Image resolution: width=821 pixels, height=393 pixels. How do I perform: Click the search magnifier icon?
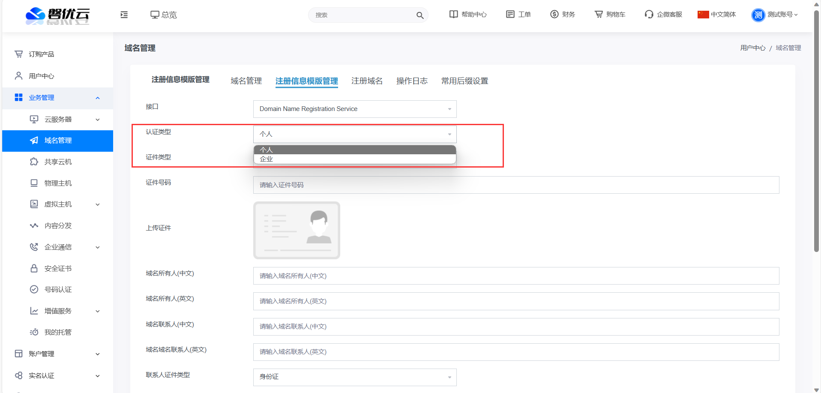(419, 15)
